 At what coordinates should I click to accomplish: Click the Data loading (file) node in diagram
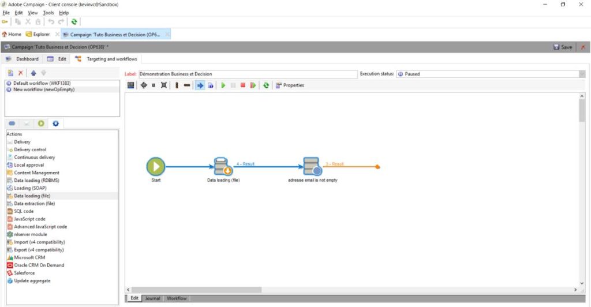223,167
